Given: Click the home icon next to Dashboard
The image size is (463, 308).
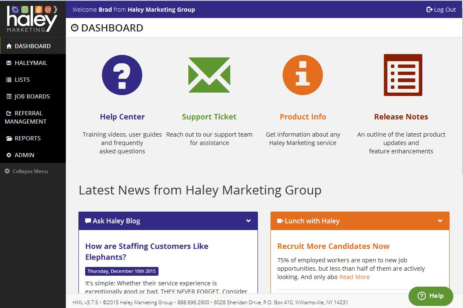Looking at the screenshot, I should (9, 46).
